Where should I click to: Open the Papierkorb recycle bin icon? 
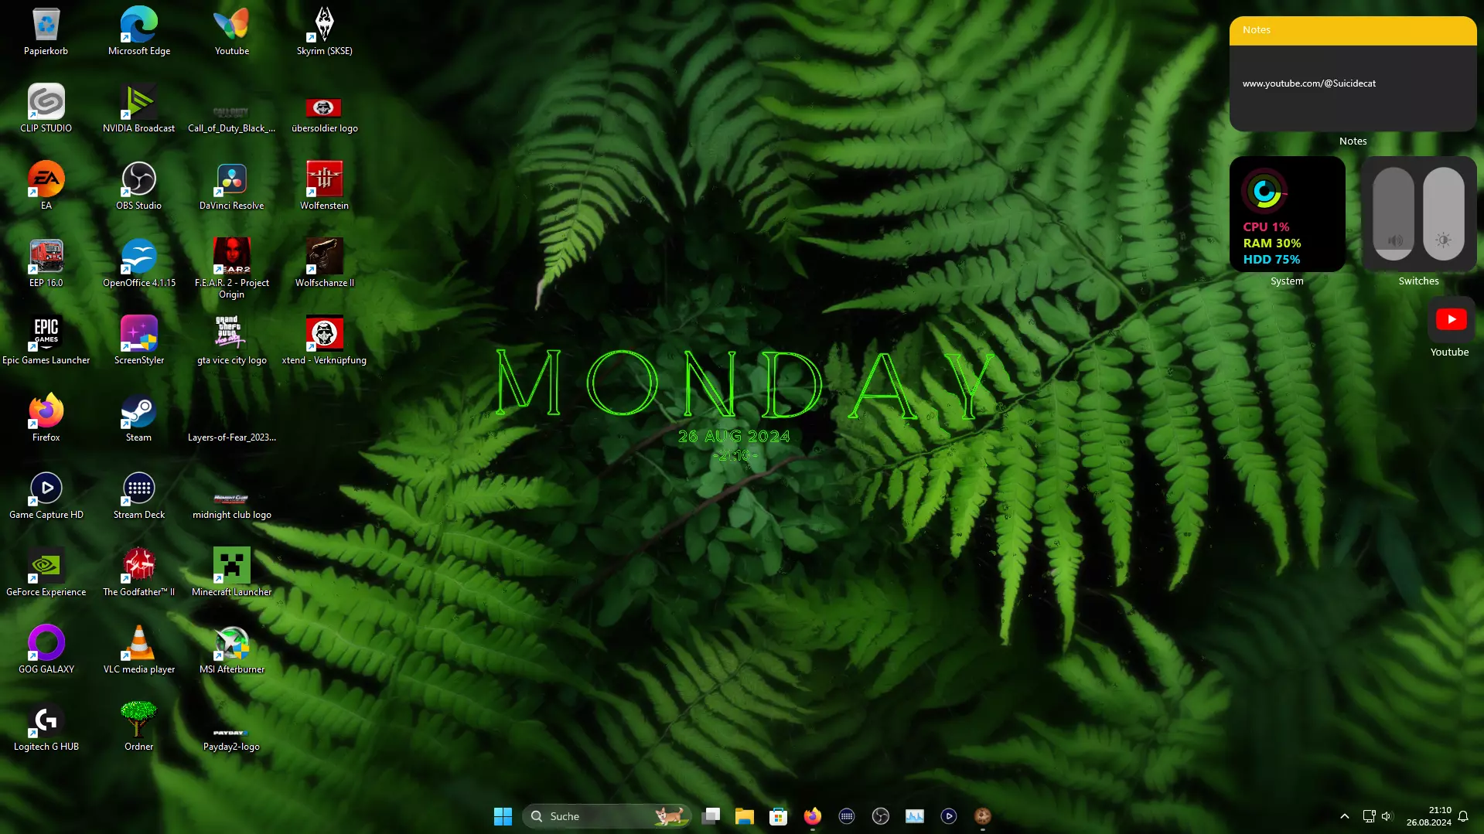click(46, 31)
